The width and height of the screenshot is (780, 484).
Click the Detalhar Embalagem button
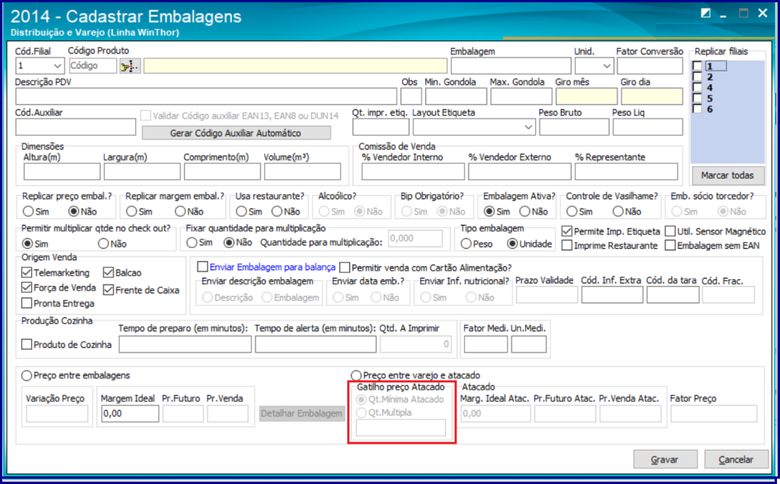[301, 413]
